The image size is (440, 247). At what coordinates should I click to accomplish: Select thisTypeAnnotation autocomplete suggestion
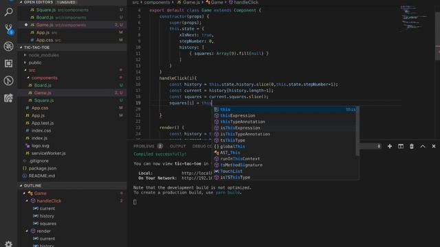[284, 122]
